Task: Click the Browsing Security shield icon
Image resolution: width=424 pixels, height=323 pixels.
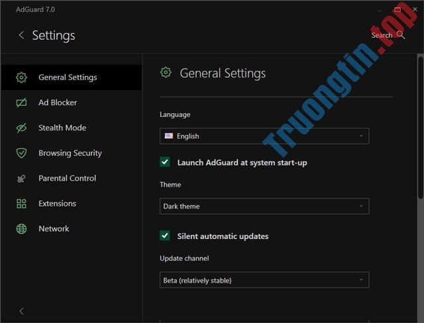Action: click(21, 153)
